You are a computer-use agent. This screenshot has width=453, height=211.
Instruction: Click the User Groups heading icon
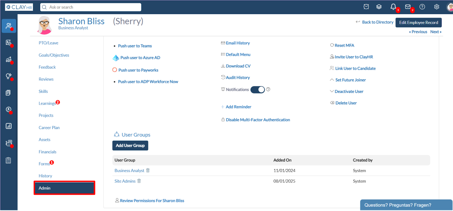click(x=117, y=134)
